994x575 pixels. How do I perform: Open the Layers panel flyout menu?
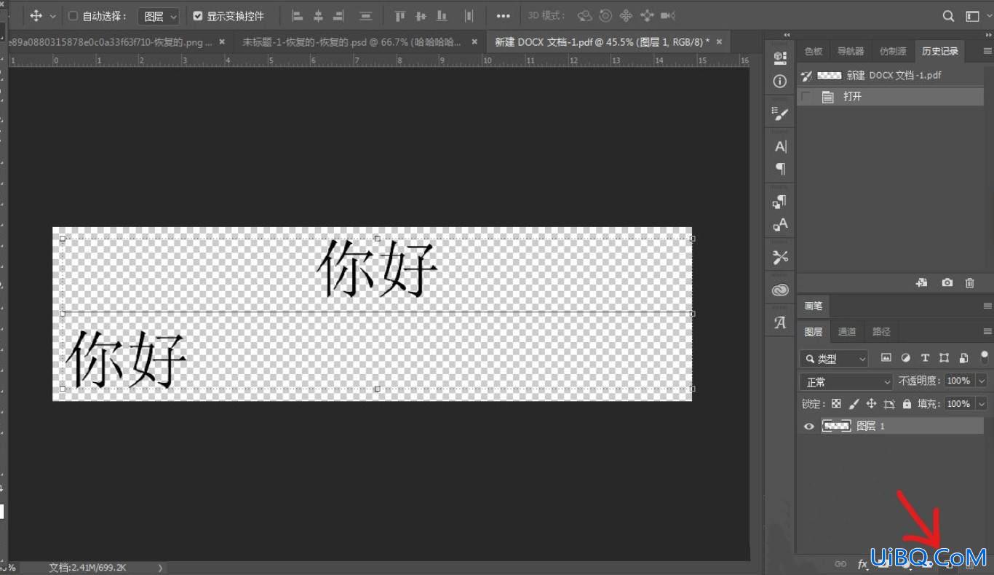point(987,331)
